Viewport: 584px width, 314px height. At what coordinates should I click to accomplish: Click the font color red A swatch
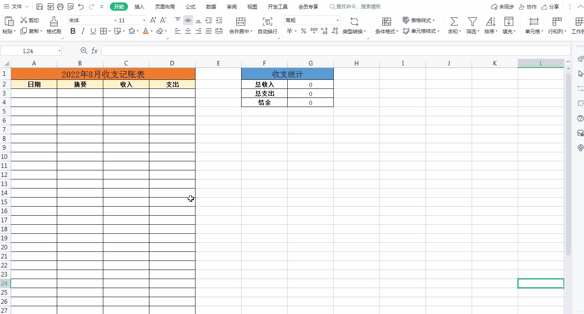coord(145,31)
